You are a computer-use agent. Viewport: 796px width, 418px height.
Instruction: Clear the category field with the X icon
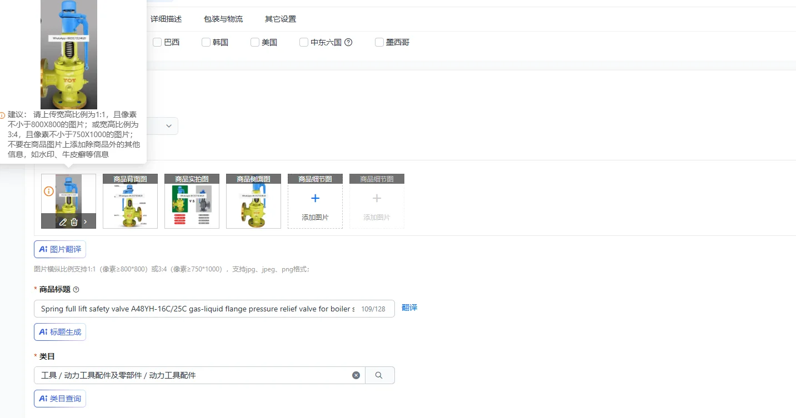[x=356, y=375]
